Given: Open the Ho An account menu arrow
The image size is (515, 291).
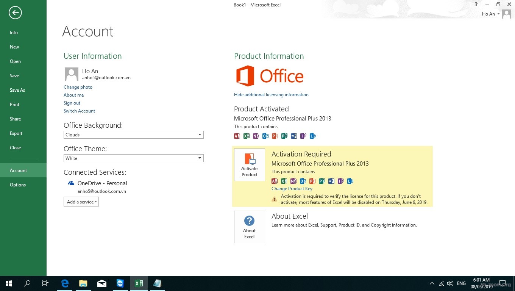Looking at the screenshot, I should [x=498, y=14].
